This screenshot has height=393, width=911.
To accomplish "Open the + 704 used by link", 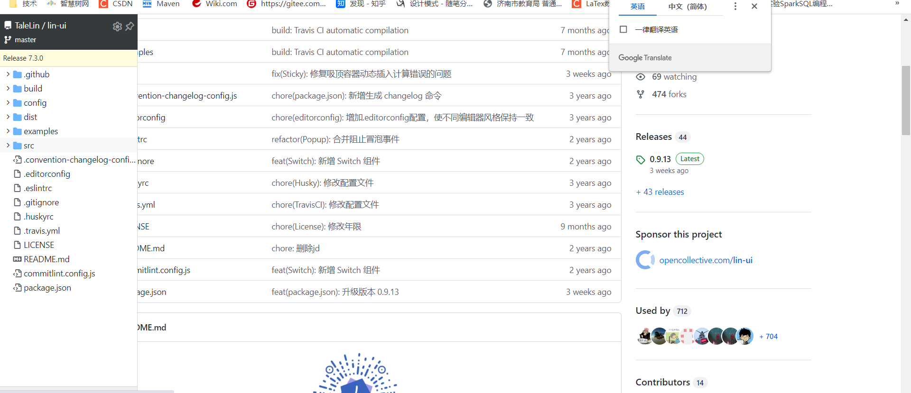I will [x=768, y=337].
